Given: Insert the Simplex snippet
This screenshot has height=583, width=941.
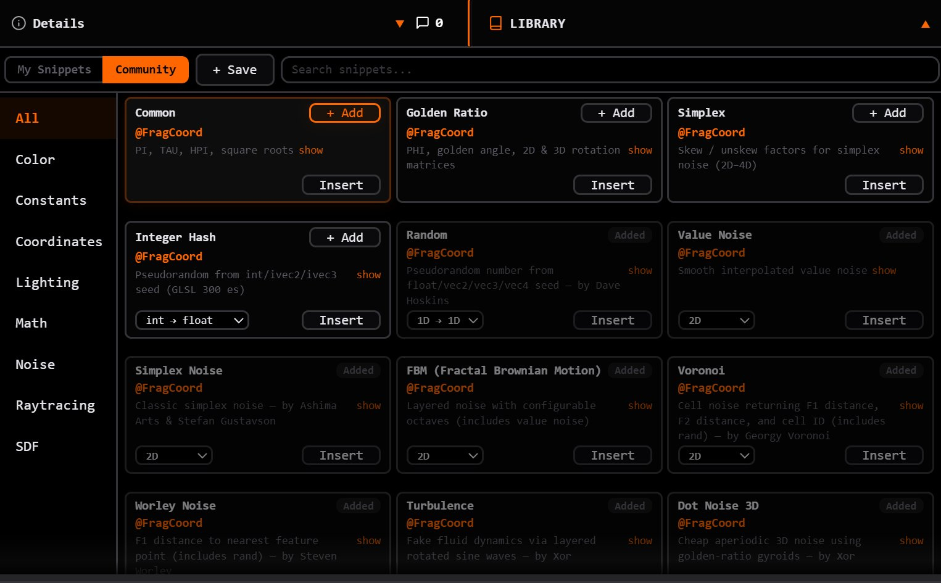Looking at the screenshot, I should coord(884,185).
